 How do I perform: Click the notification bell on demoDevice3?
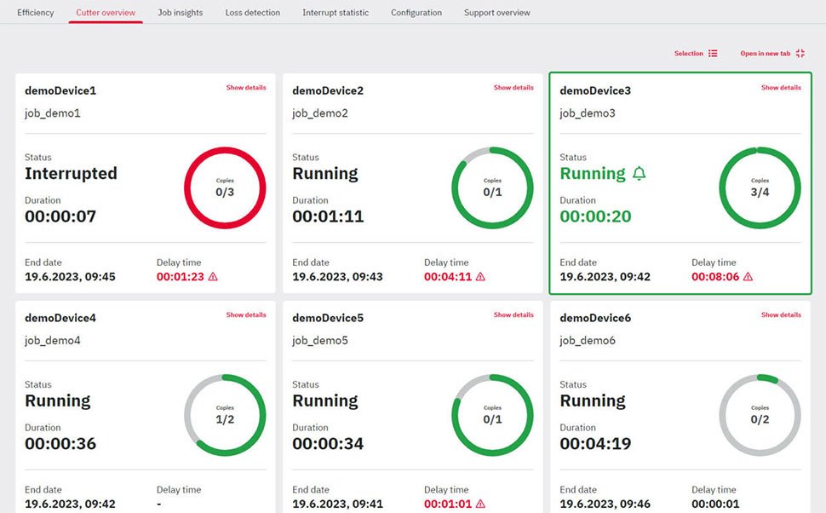click(639, 174)
